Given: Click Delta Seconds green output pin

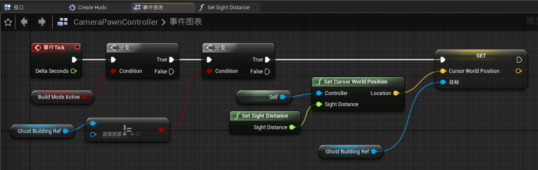Looking at the screenshot, I should [x=74, y=71].
